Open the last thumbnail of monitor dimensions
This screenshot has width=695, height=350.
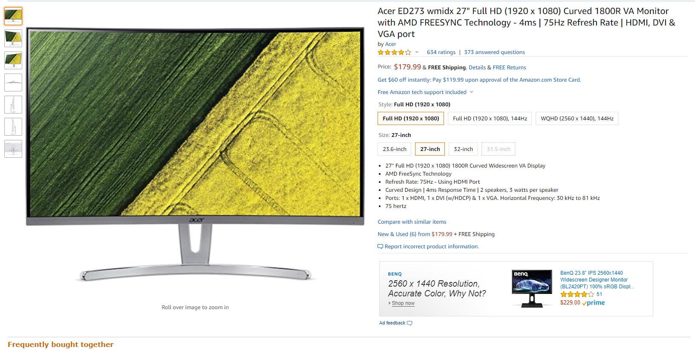point(13,149)
